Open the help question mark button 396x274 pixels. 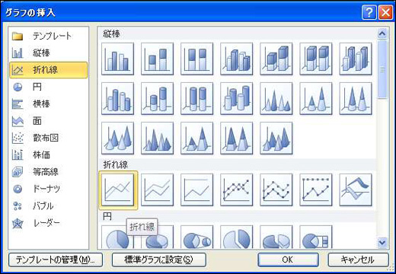pos(369,12)
